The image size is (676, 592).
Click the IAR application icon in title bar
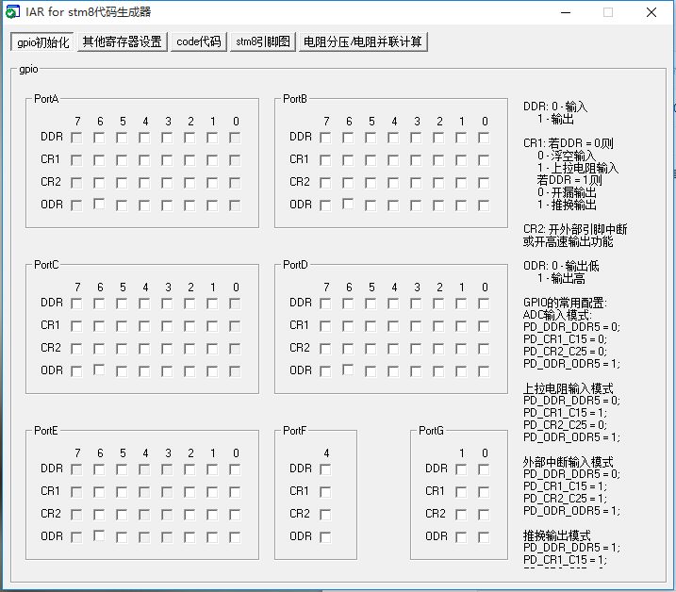pos(12,11)
